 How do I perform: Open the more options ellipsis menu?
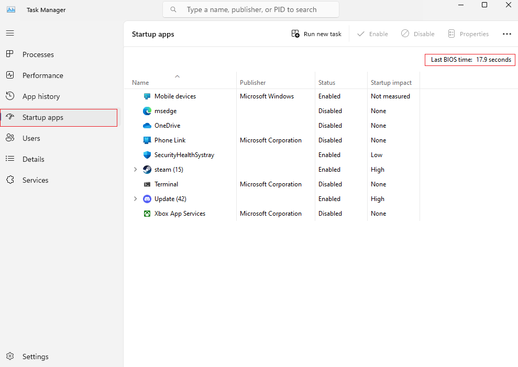[507, 34]
